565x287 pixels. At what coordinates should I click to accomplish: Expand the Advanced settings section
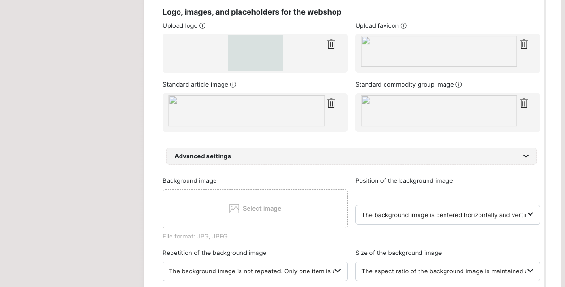click(203, 156)
